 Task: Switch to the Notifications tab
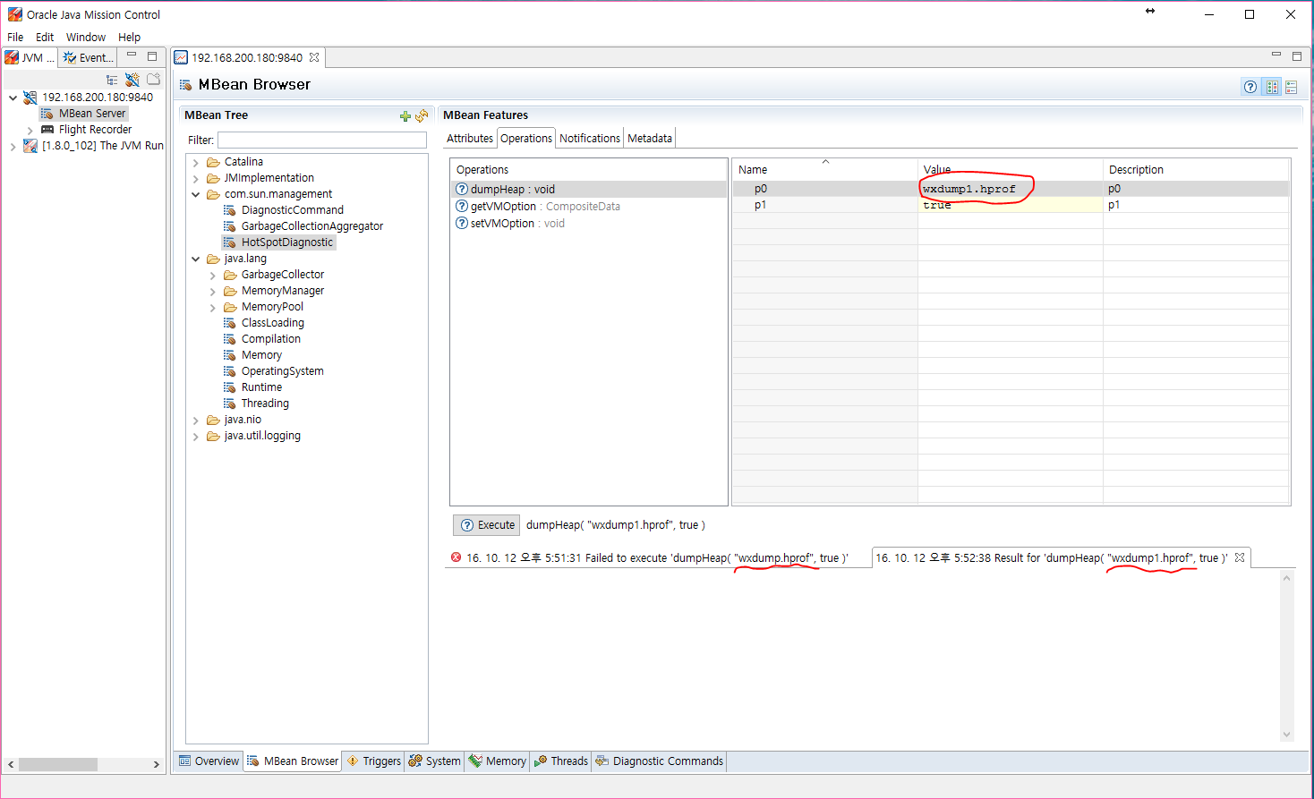coord(590,139)
